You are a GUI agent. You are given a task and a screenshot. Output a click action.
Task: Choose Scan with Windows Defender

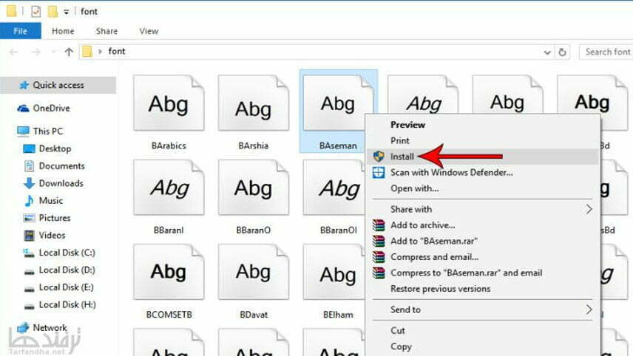click(483, 173)
